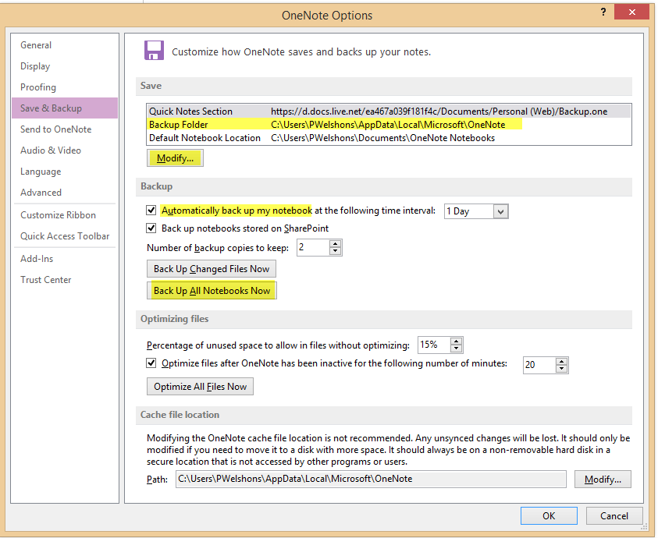This screenshot has width=658, height=538.
Task: Click Optimize All Files Now
Action: click(x=199, y=386)
